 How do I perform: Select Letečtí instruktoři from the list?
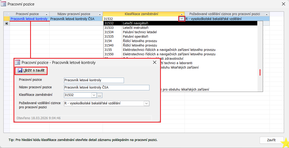tap(135, 28)
